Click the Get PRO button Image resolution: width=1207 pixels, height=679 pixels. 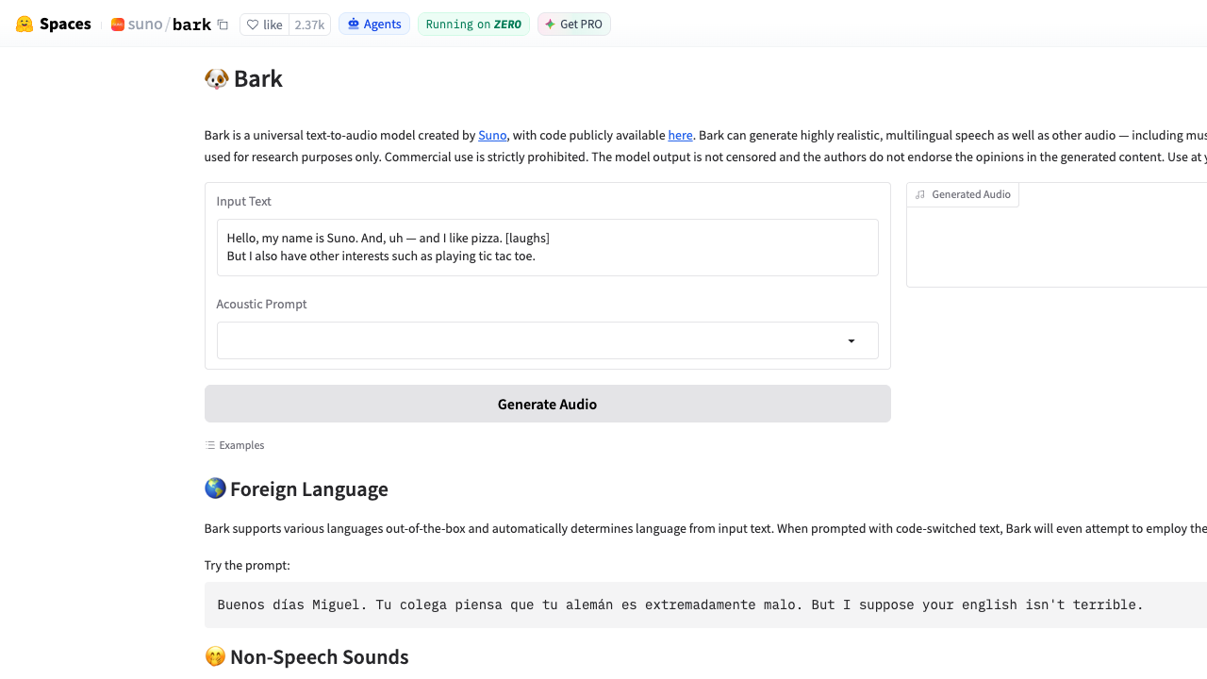[574, 25]
